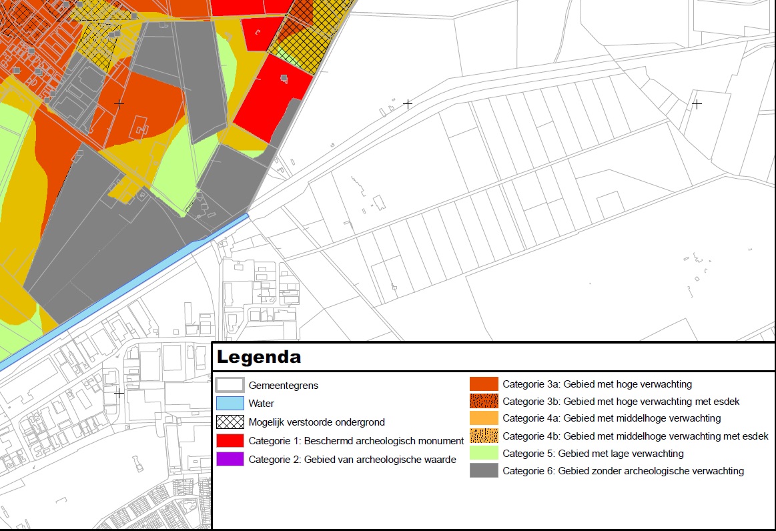
Task: Select the gray Categorie 6 swatch
Action: coord(484,470)
